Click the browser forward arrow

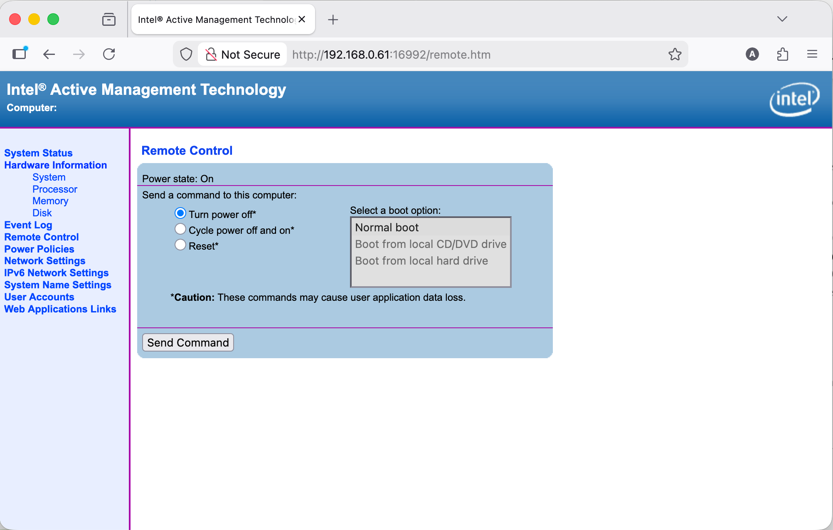79,54
